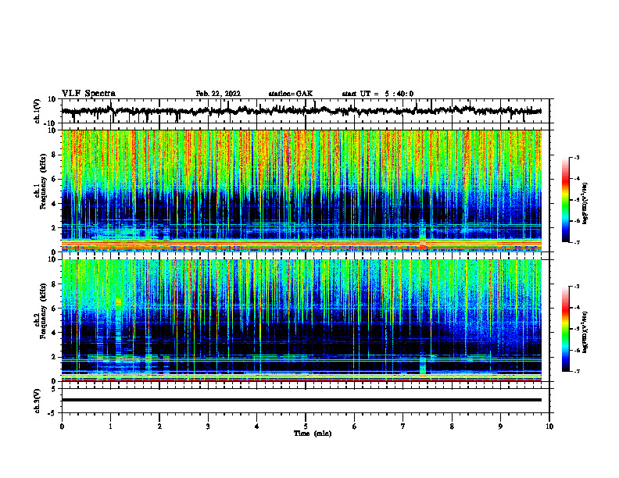The width and height of the screenshot is (619, 478).
Task: Click the flat black ch.3 voltage trace
Action: pos(301,400)
